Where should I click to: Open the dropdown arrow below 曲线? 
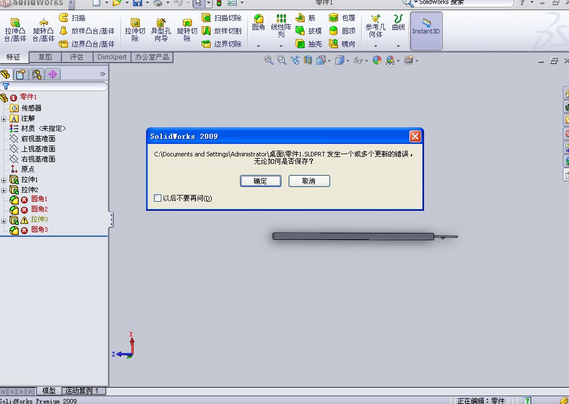[x=398, y=46]
